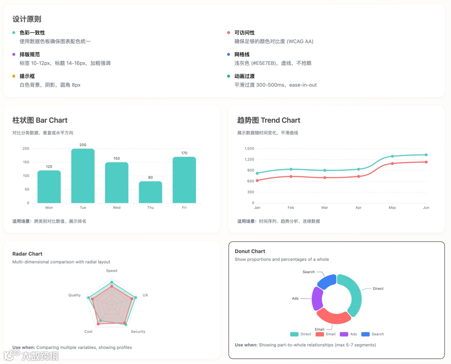451x364 pixels.
Task: Click the red line May data point
Action: coord(392,164)
